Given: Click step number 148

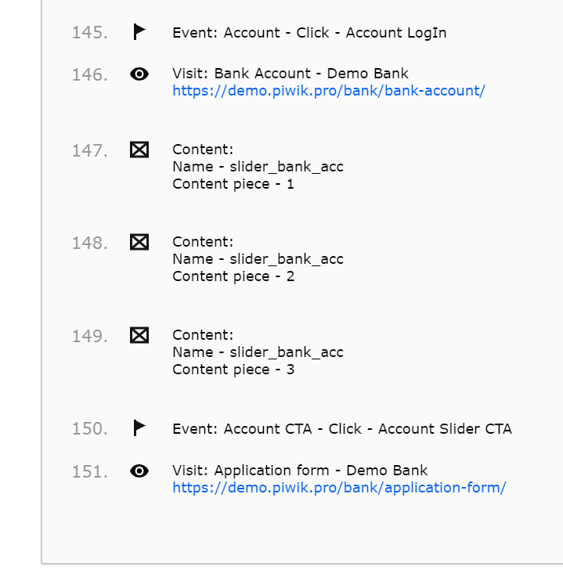Looking at the screenshot, I should 89,243.
